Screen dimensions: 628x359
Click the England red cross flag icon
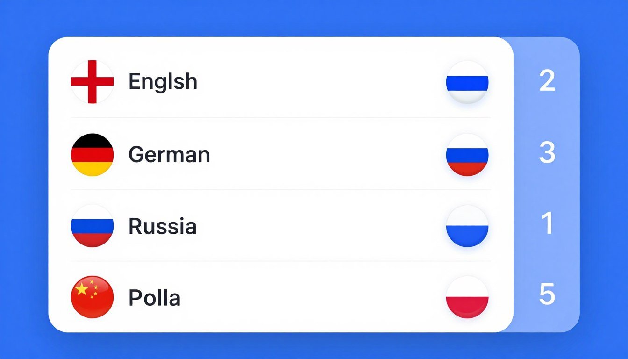[92, 82]
